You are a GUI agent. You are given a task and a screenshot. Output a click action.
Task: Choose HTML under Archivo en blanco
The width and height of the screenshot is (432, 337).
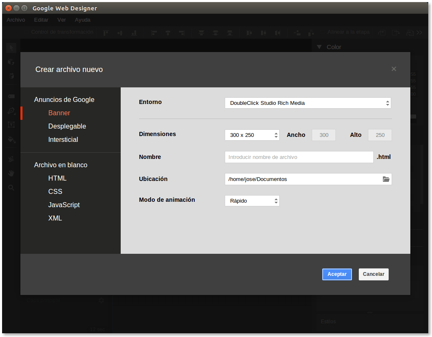click(x=57, y=178)
